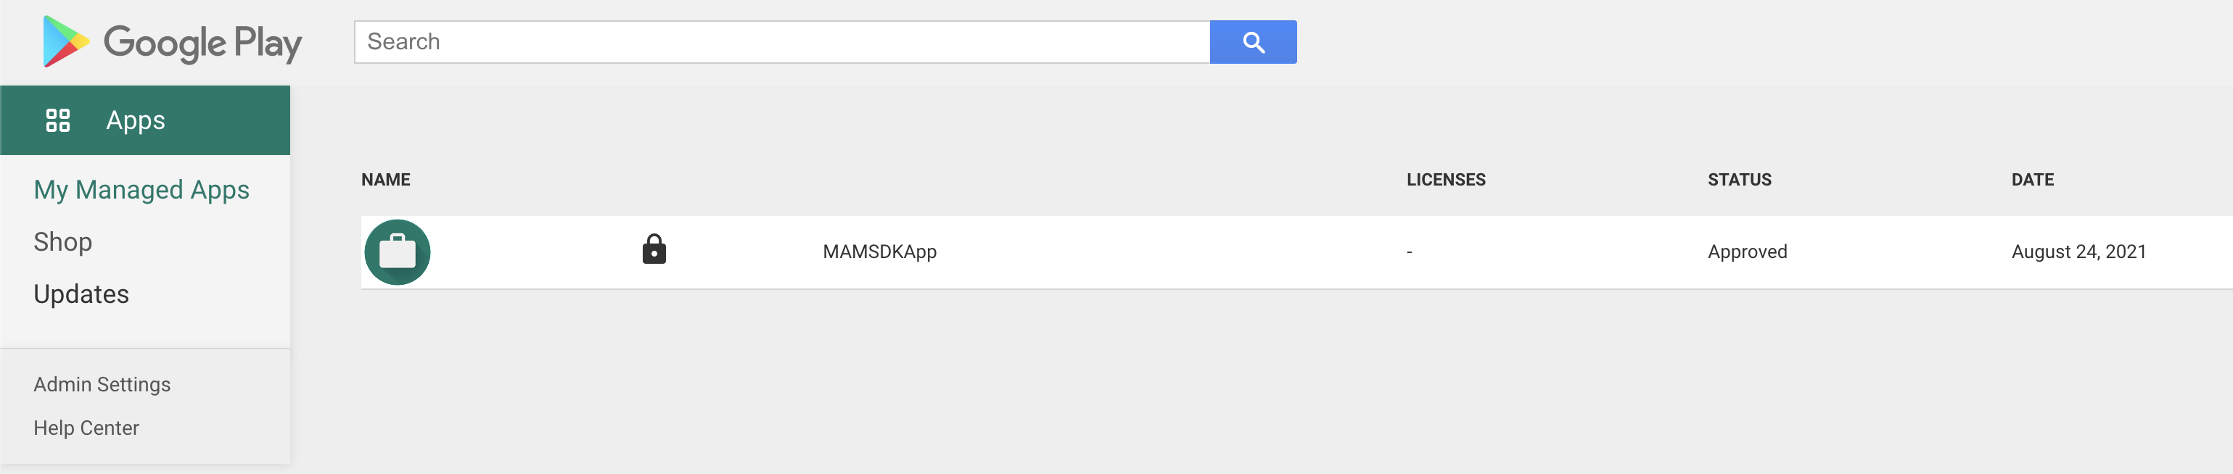Type in the Search field
Screen dimensions: 2233x474
[780, 41]
